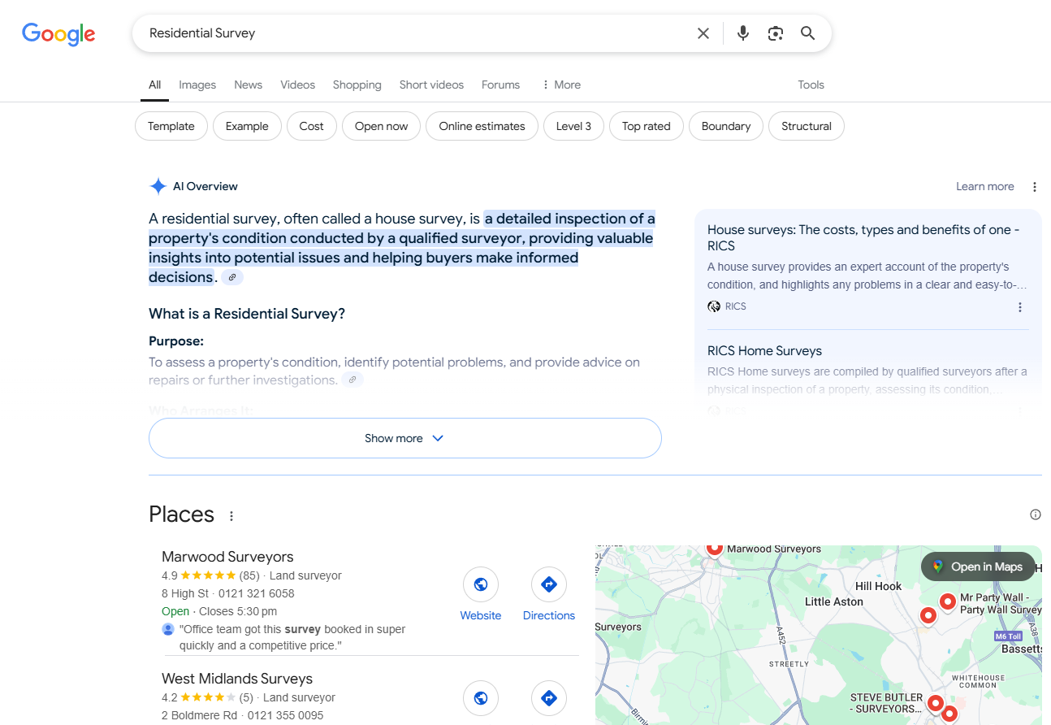
Task: Open the RICS Home Surveys source link
Action: click(764, 351)
